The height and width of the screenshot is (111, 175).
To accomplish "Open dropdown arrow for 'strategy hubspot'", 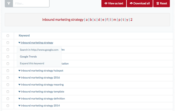I will coord(19,71).
